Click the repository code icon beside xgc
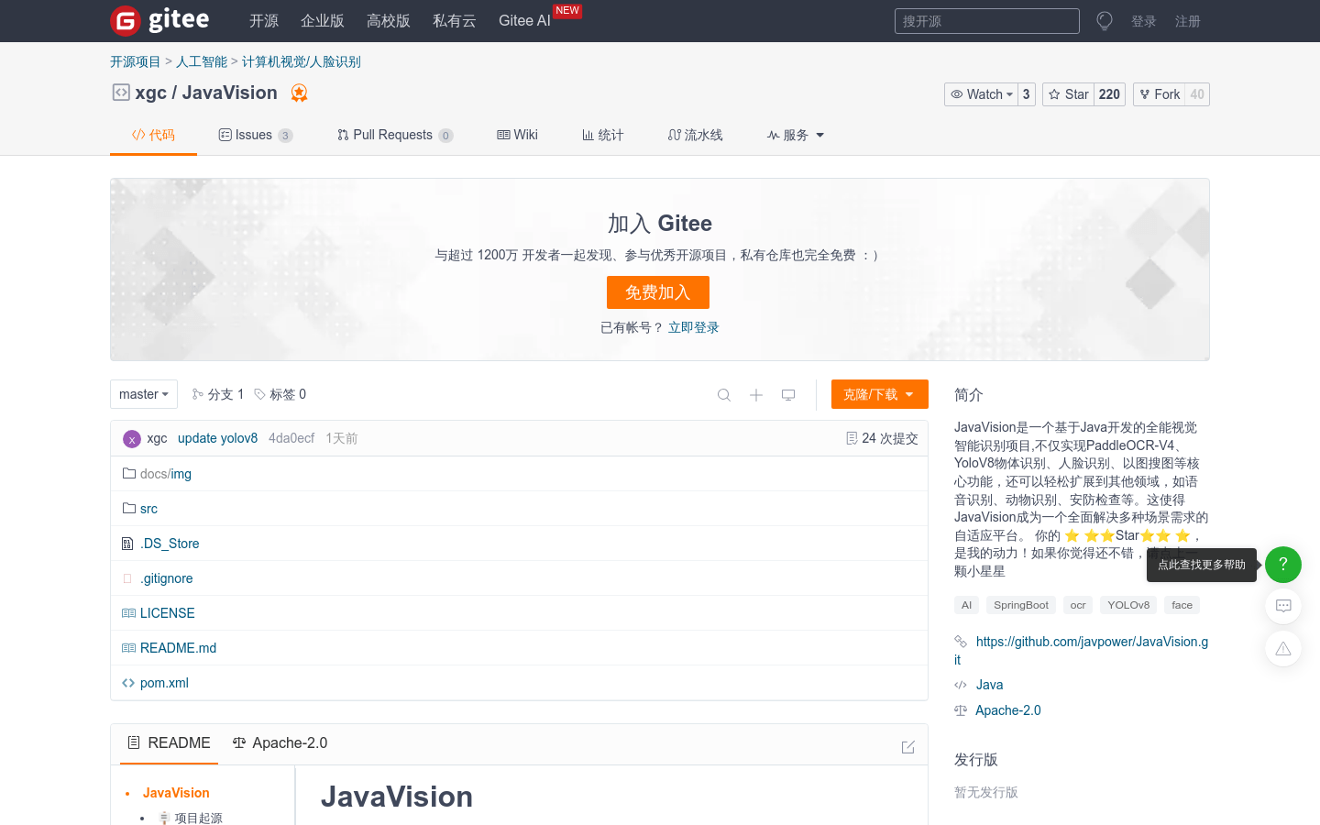The width and height of the screenshot is (1320, 825). [x=121, y=93]
